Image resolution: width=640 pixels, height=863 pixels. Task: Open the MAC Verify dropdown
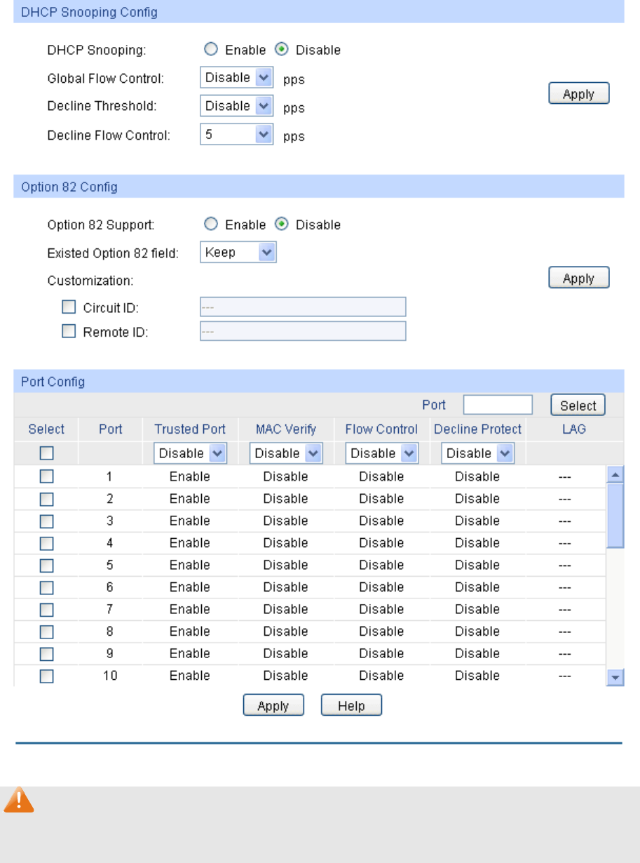[286, 453]
